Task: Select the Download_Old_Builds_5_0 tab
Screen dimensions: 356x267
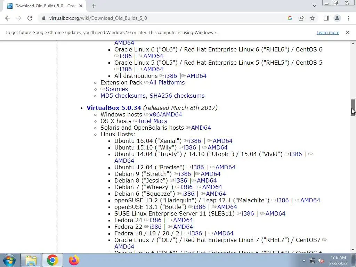Action: (x=45, y=6)
